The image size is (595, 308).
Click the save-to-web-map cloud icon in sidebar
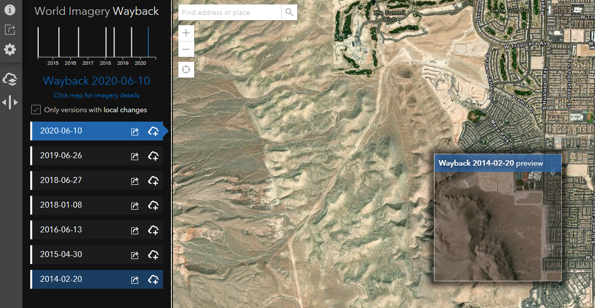[x=10, y=79]
